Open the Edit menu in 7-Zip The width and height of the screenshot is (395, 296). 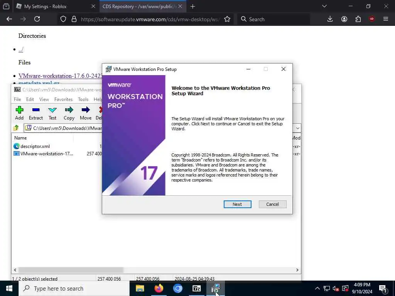click(30, 99)
